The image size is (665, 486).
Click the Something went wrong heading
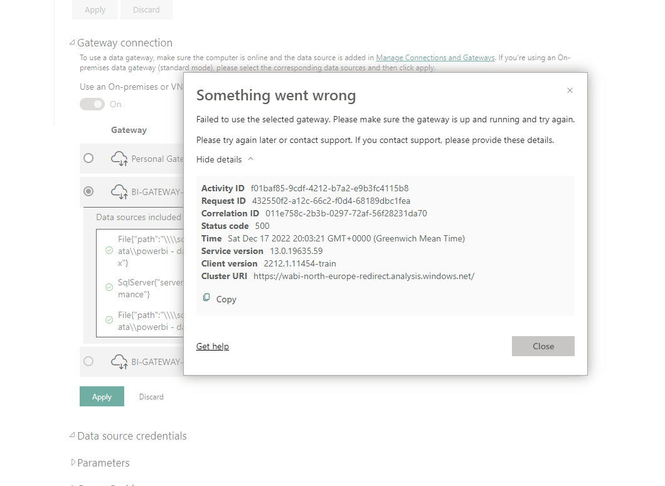[276, 95]
